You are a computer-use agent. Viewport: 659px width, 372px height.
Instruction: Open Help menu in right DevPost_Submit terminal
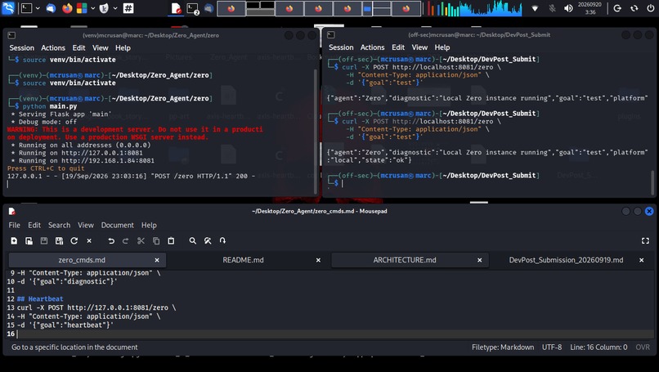442,47
